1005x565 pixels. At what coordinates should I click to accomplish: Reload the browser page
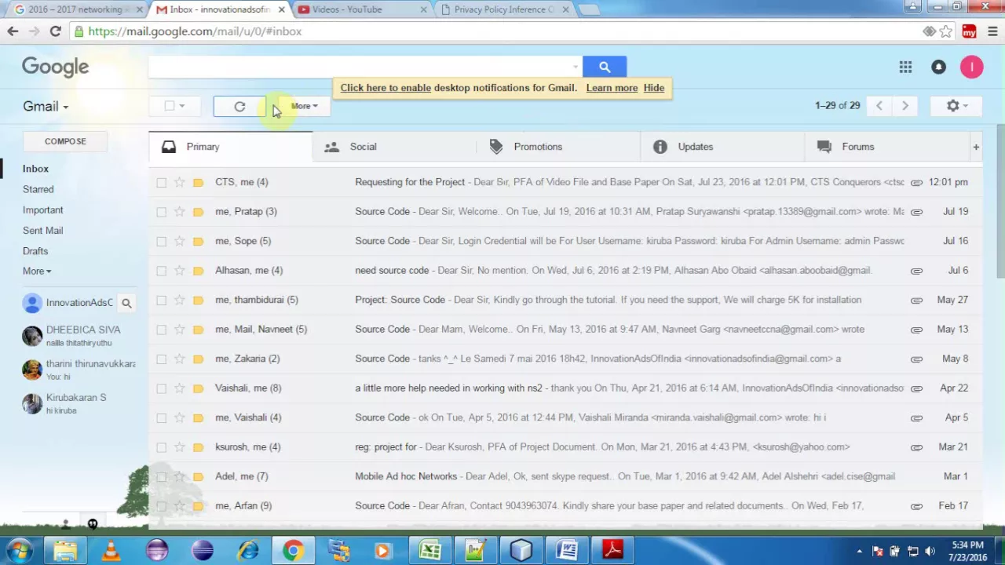coord(55,31)
